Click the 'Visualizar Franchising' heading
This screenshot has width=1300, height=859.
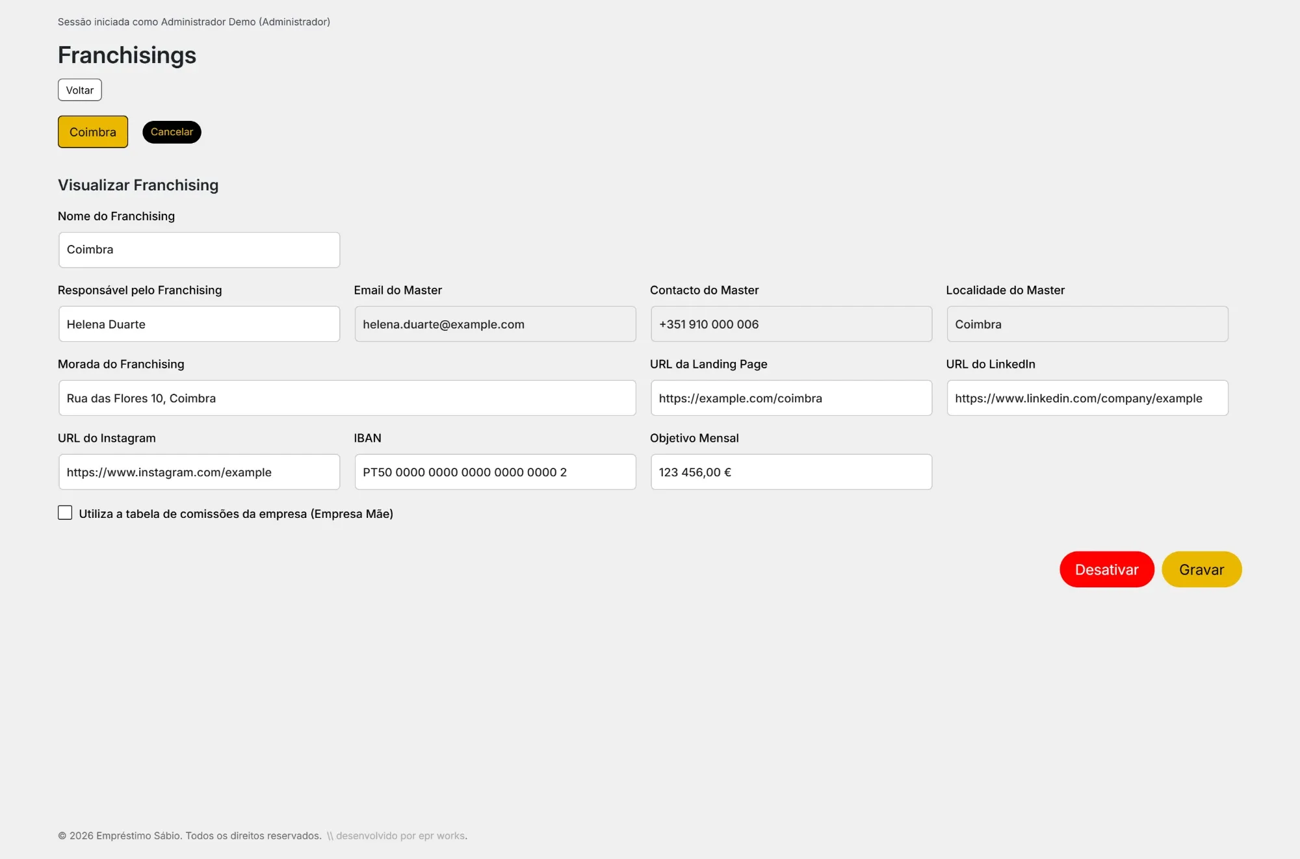tap(138, 185)
